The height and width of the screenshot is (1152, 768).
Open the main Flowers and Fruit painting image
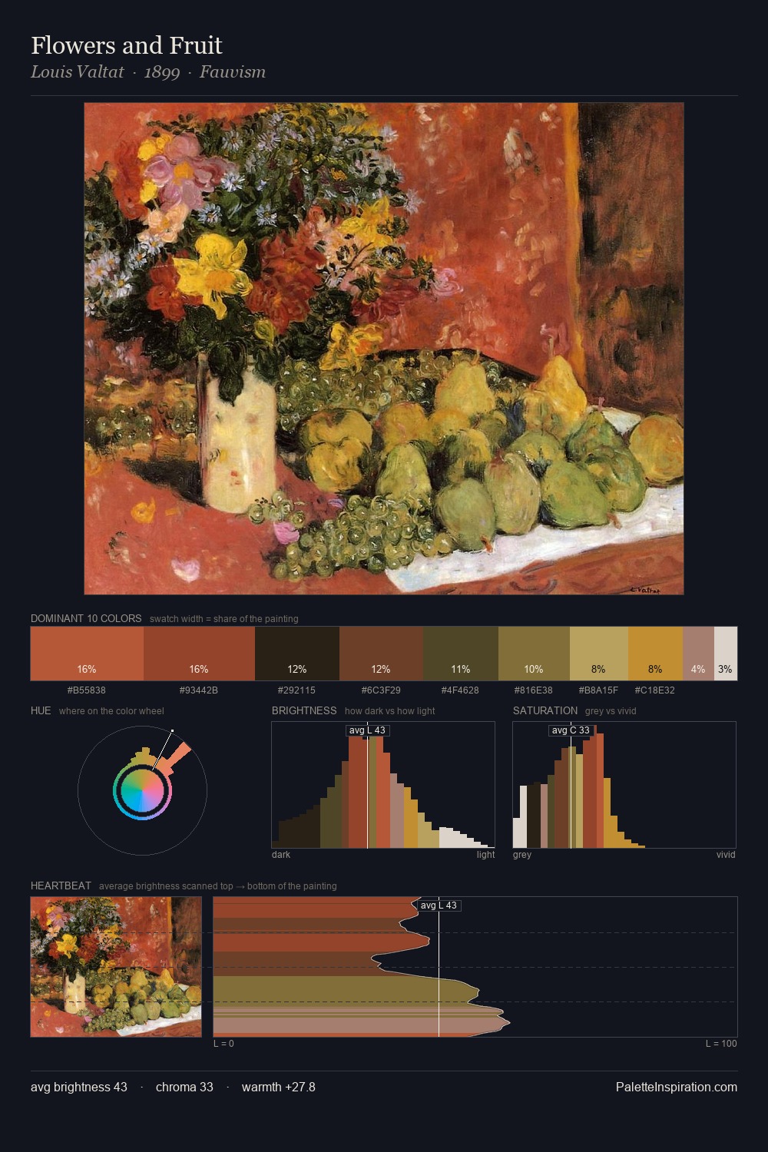click(x=384, y=349)
